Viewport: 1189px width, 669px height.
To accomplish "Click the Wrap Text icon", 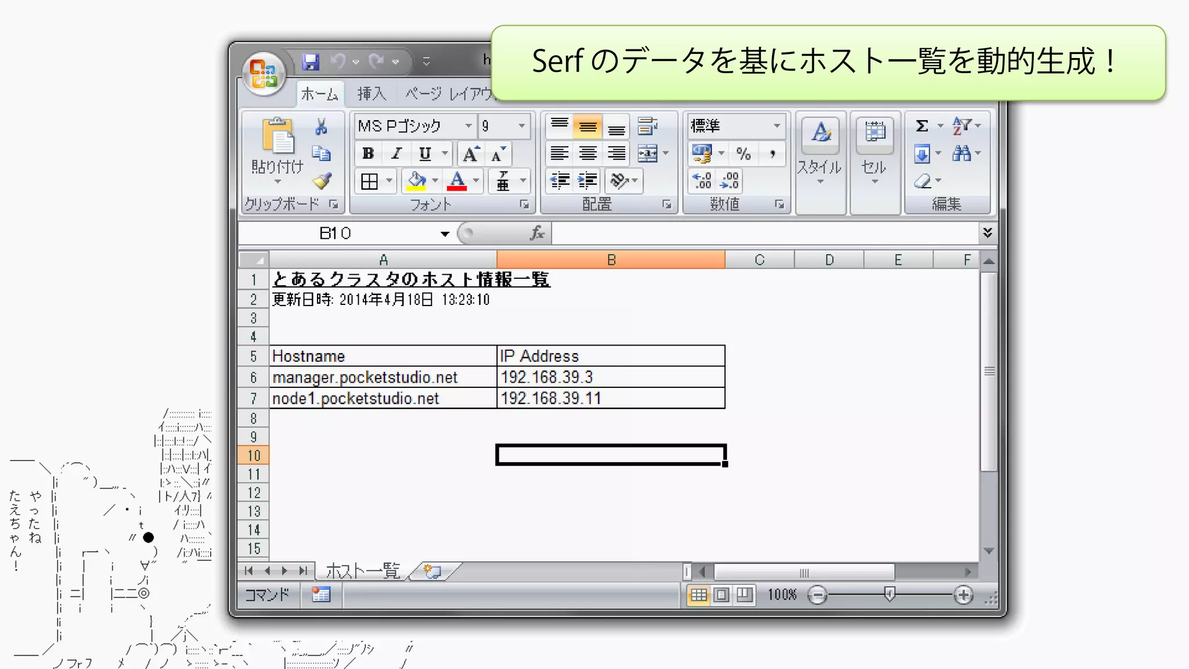I will pyautogui.click(x=647, y=126).
